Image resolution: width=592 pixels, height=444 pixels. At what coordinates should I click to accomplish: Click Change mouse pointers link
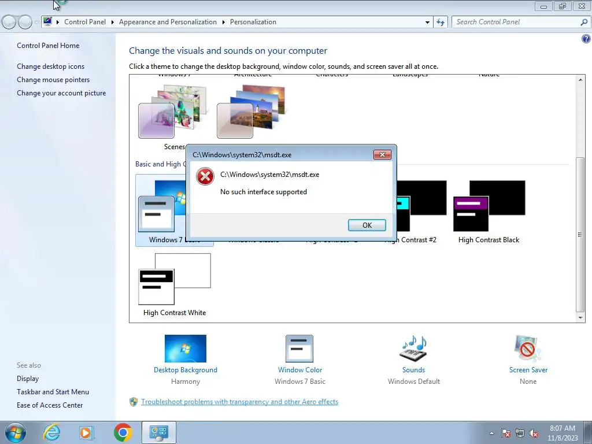(53, 80)
